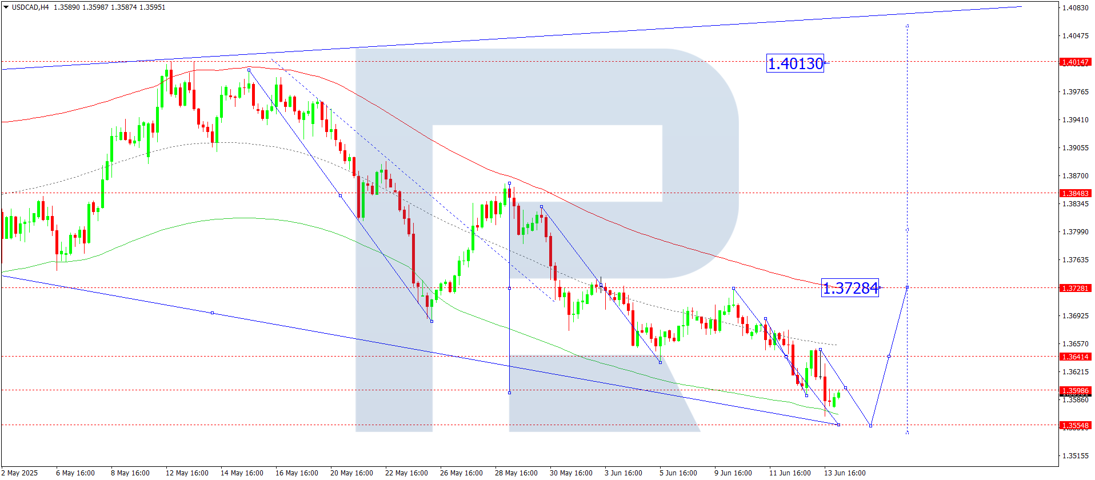Select the red 1.37281 level tag

tap(1075, 288)
